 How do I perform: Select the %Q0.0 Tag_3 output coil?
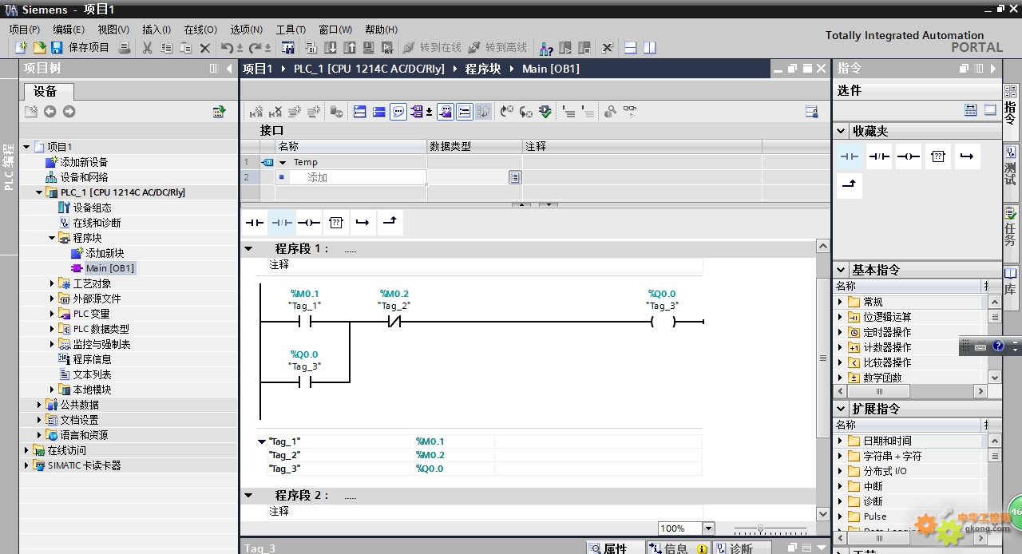coord(663,322)
